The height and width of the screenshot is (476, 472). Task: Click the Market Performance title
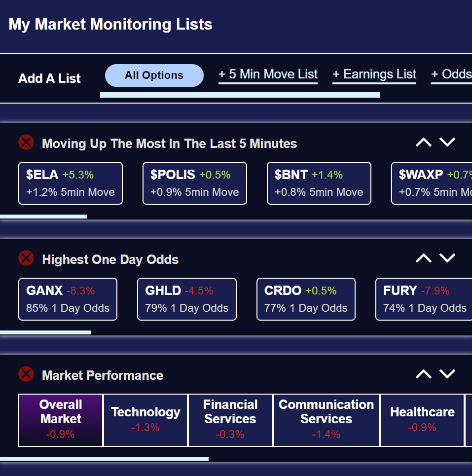(x=103, y=375)
